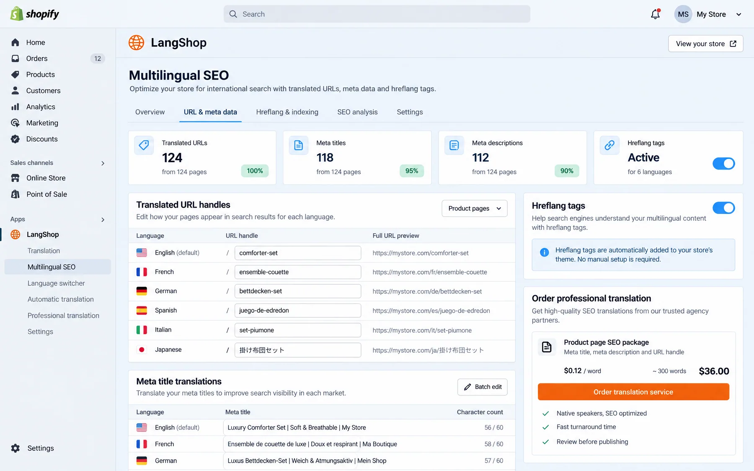The width and height of the screenshot is (754, 471).
Task: Open the Settings tab in Multilingual SEO
Action: pos(410,112)
